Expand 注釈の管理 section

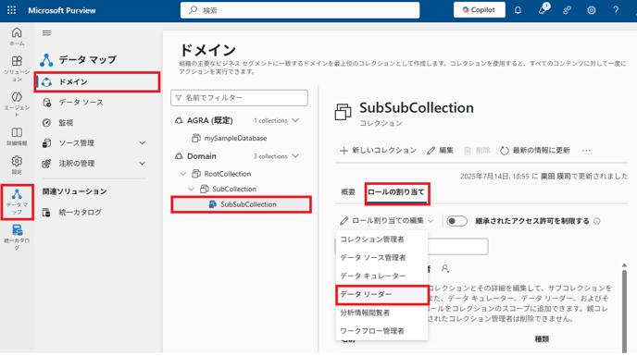(x=142, y=163)
